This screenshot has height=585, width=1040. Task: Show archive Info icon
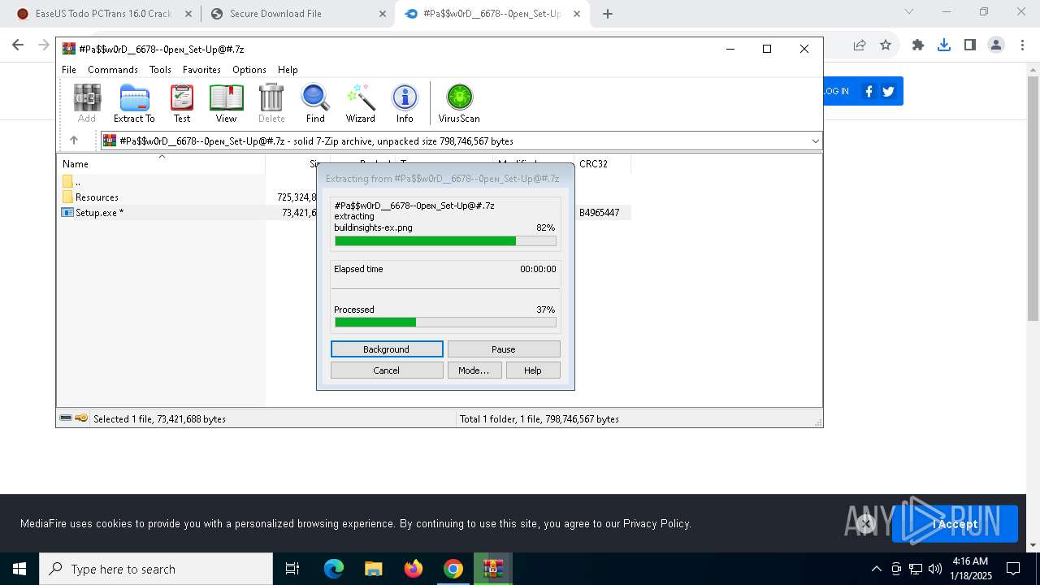405,103
